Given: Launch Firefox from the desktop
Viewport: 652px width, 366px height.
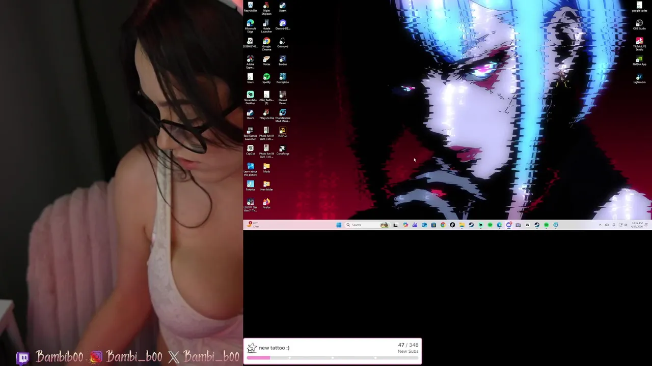Looking at the screenshot, I should coord(266,203).
